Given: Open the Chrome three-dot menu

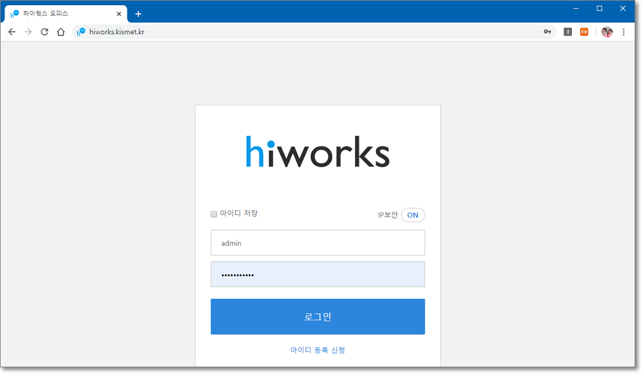Looking at the screenshot, I should click(x=623, y=32).
